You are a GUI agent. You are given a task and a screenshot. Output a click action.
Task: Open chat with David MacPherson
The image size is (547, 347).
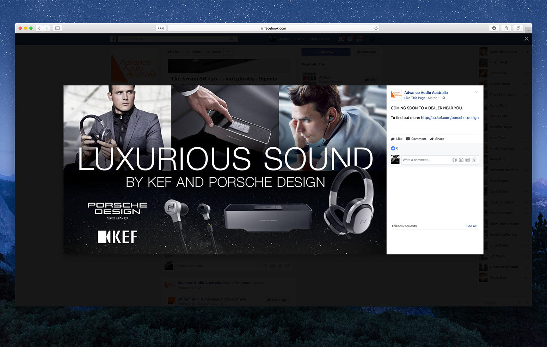click(x=504, y=235)
